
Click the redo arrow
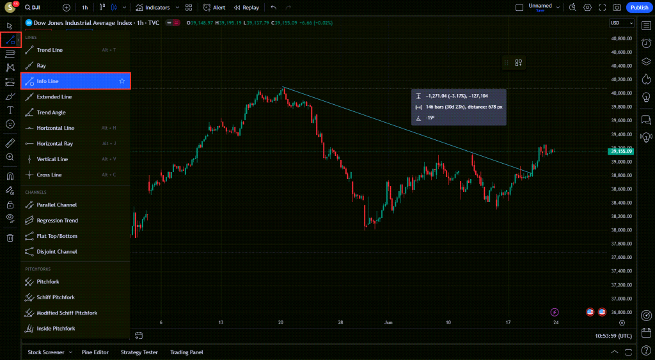pyautogui.click(x=288, y=8)
